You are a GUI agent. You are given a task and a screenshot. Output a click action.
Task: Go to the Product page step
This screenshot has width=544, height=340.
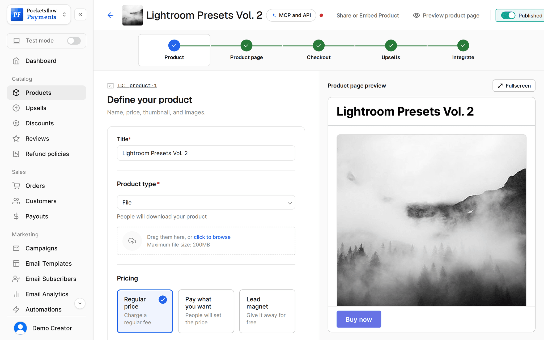[246, 50]
